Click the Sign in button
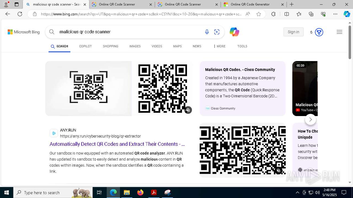The image size is (353, 198). 293,32
